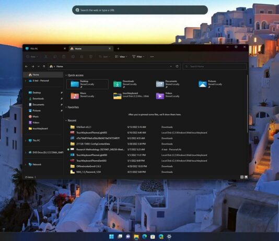Select the touchkeyboard folder in Quick access
279x241 pixels.
coord(132,96)
